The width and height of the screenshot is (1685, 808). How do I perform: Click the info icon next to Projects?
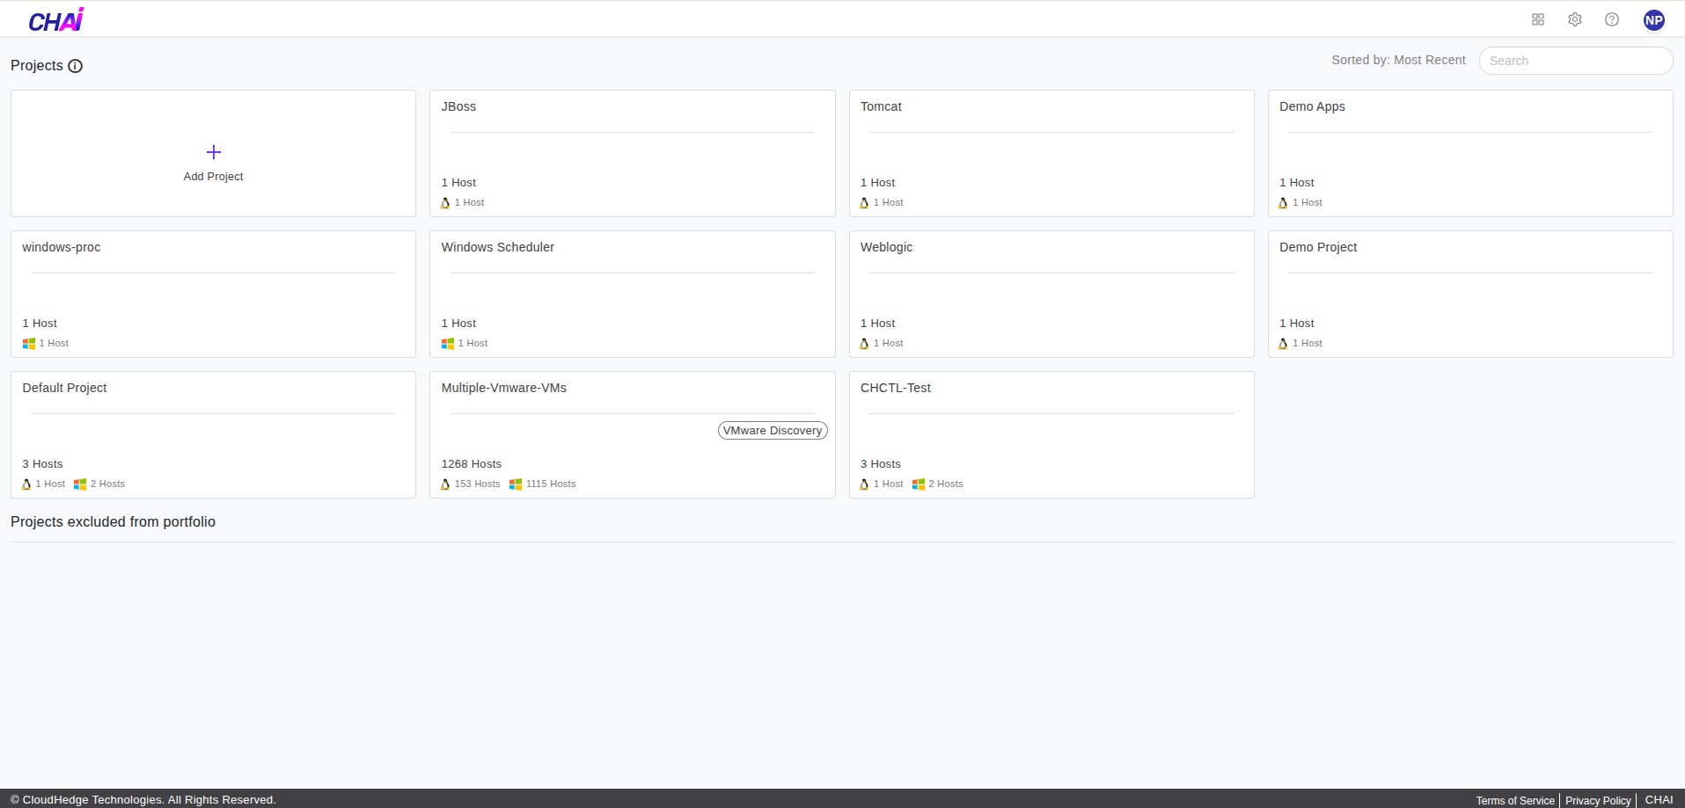click(76, 66)
